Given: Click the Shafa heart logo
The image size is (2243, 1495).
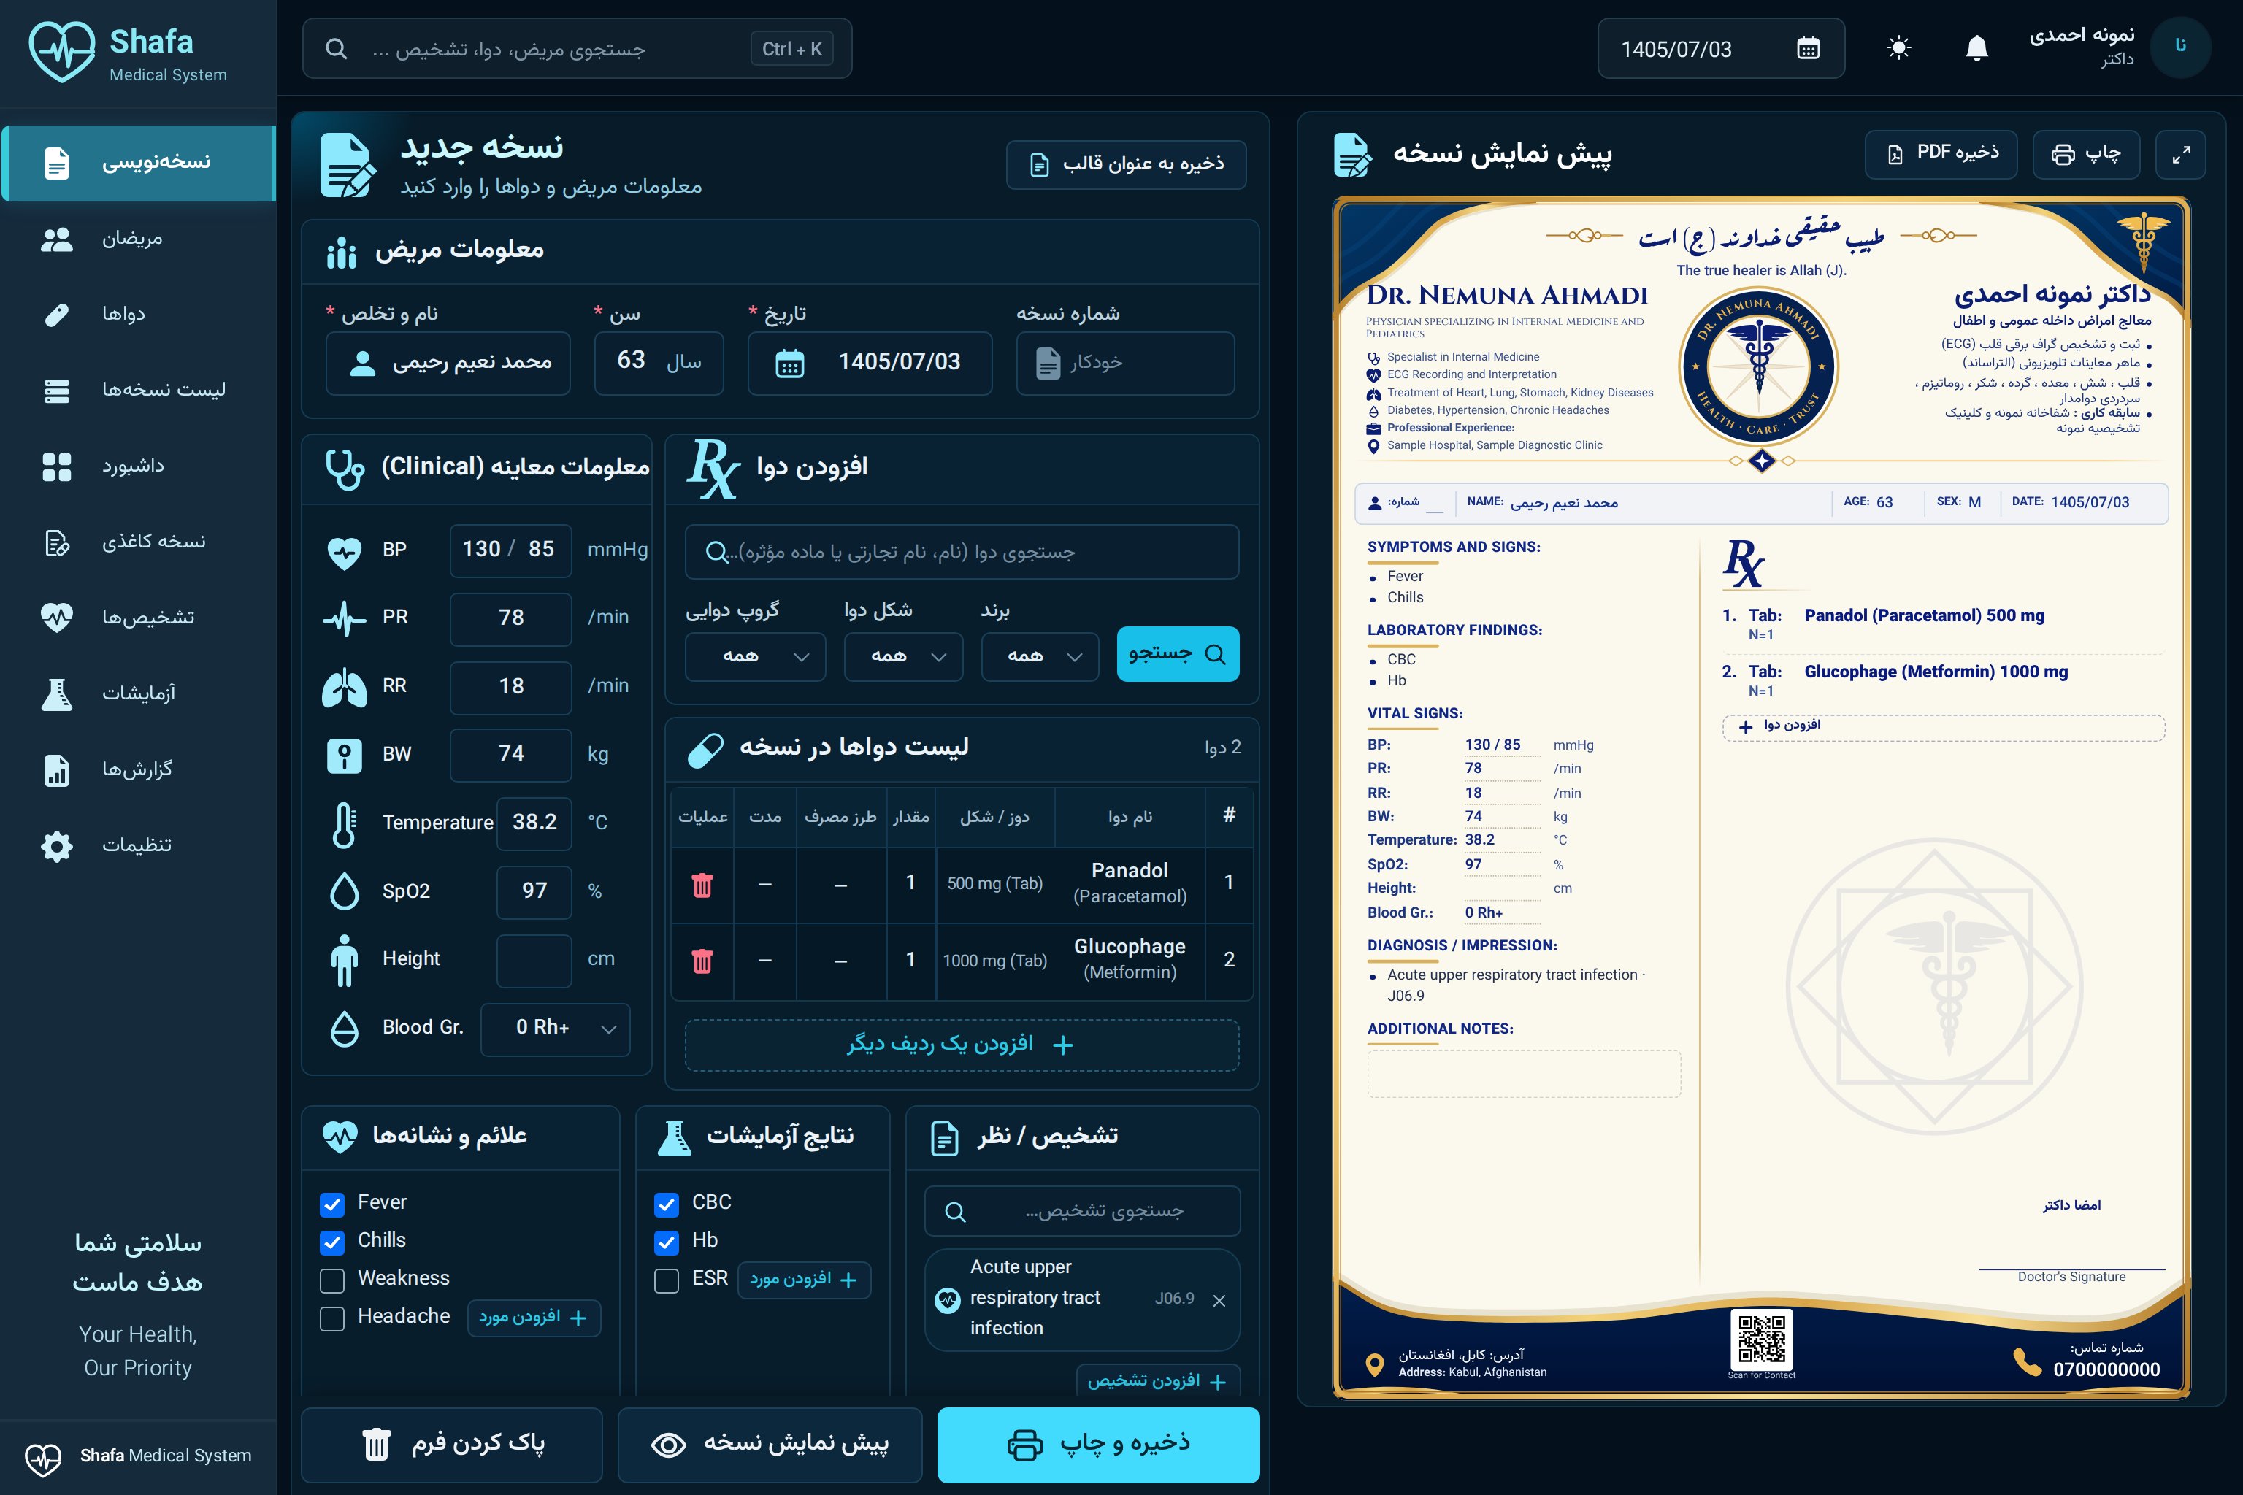Looking at the screenshot, I should tap(62, 52).
